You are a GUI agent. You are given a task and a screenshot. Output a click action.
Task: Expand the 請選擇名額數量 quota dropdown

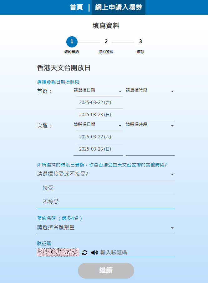(x=106, y=227)
